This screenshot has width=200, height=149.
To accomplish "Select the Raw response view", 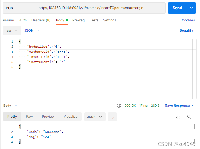I will [x=29, y=117].
